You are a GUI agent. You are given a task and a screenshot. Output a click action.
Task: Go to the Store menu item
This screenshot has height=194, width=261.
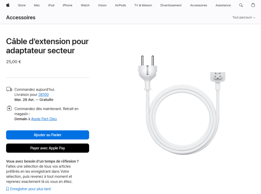(22, 5)
